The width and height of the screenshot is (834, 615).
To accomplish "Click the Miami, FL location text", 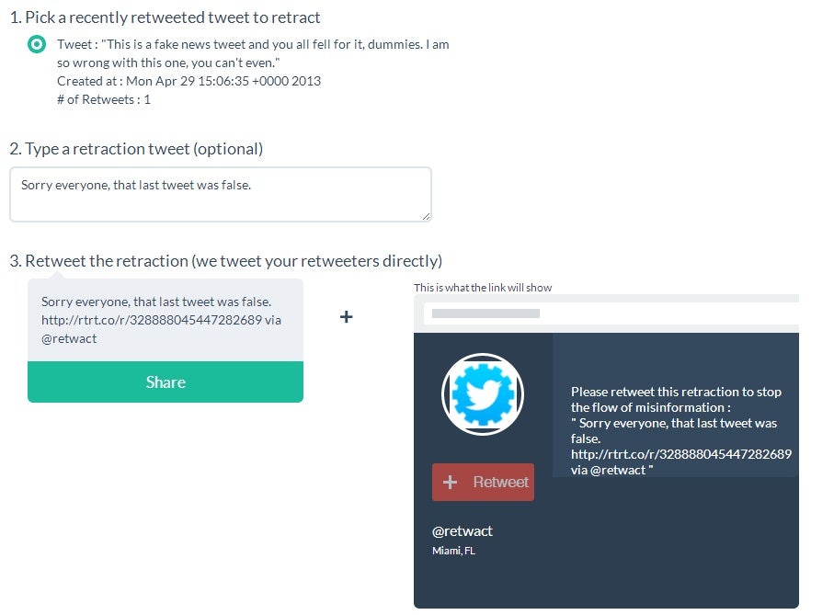I will click(453, 551).
